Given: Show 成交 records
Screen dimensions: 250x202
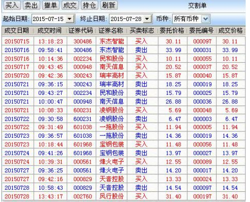Looking at the screenshot, I should tap(70, 5).
